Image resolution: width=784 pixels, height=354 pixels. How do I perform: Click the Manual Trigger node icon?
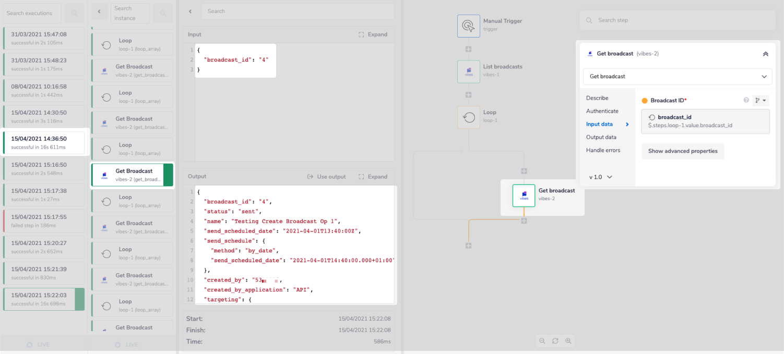point(468,26)
